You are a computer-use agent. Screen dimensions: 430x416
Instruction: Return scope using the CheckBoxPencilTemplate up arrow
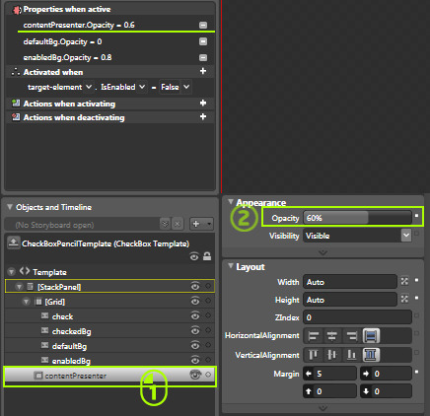[14, 243]
